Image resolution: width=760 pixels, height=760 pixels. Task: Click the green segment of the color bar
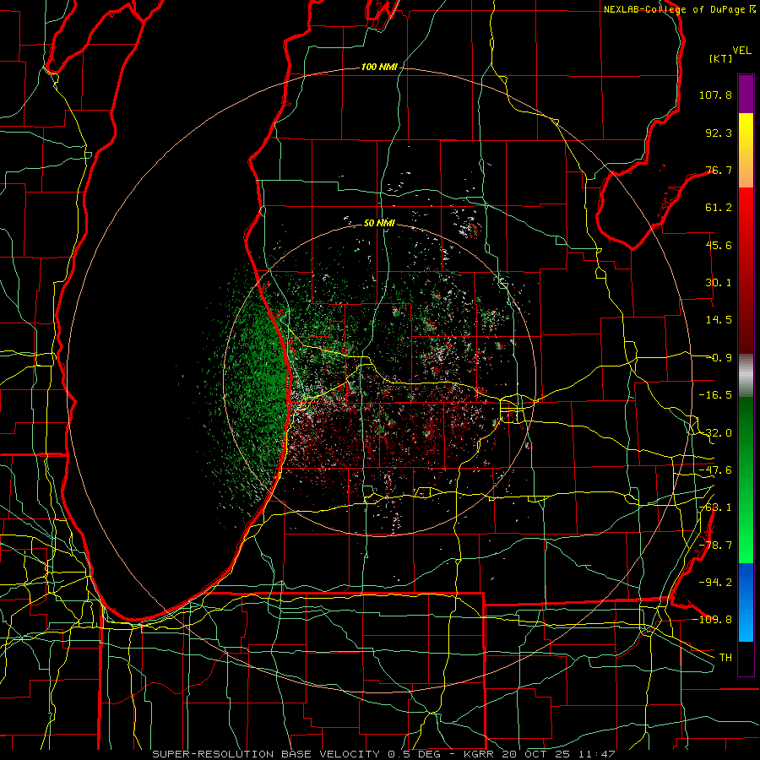coord(746,480)
